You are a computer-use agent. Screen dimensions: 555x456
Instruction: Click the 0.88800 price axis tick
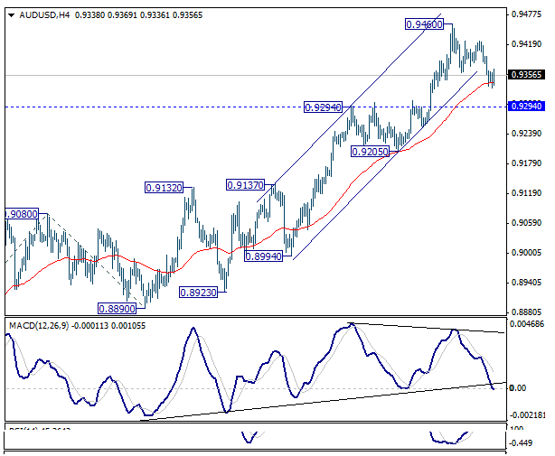coord(526,312)
